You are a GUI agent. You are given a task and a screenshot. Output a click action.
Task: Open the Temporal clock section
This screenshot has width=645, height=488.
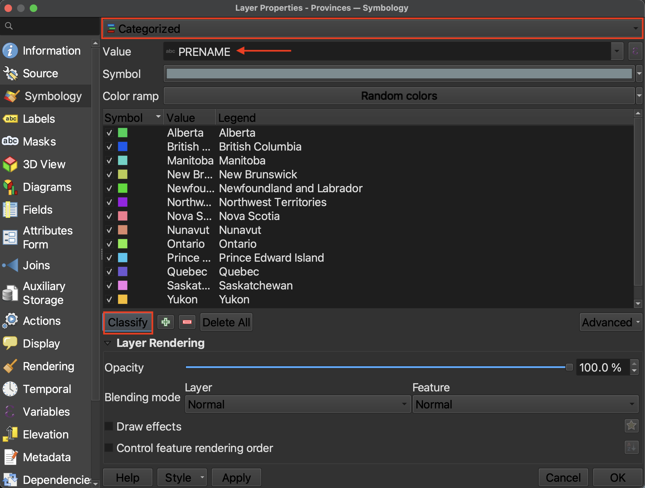click(x=47, y=389)
